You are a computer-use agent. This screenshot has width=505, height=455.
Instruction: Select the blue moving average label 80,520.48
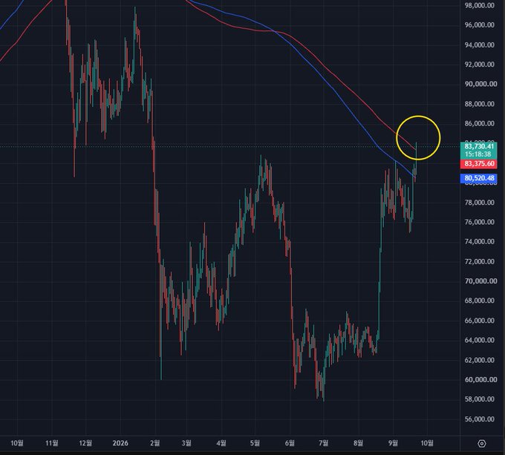(479, 178)
